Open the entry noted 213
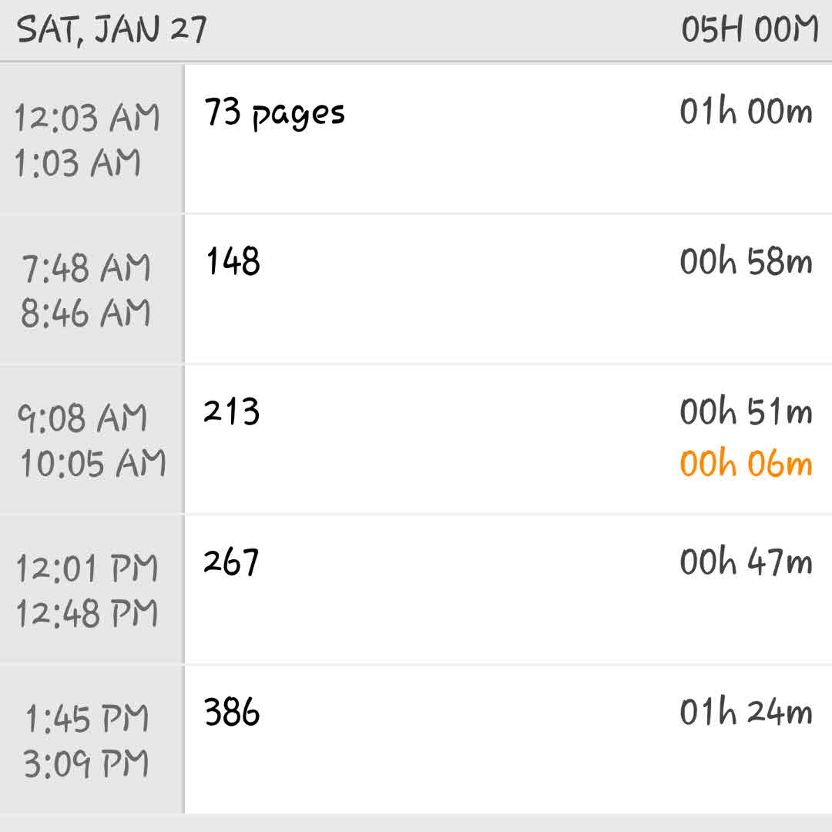 [x=232, y=411]
